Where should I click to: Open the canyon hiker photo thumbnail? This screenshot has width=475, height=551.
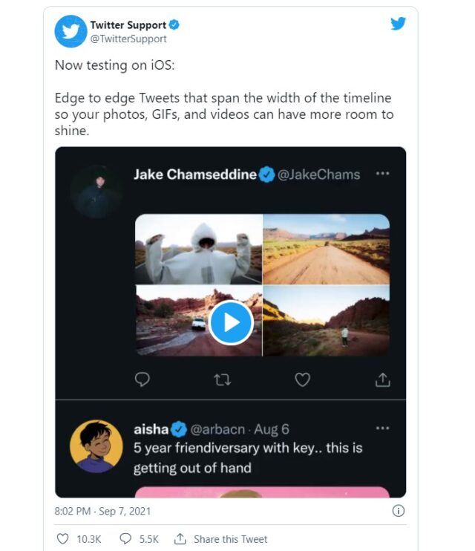tap(327, 322)
